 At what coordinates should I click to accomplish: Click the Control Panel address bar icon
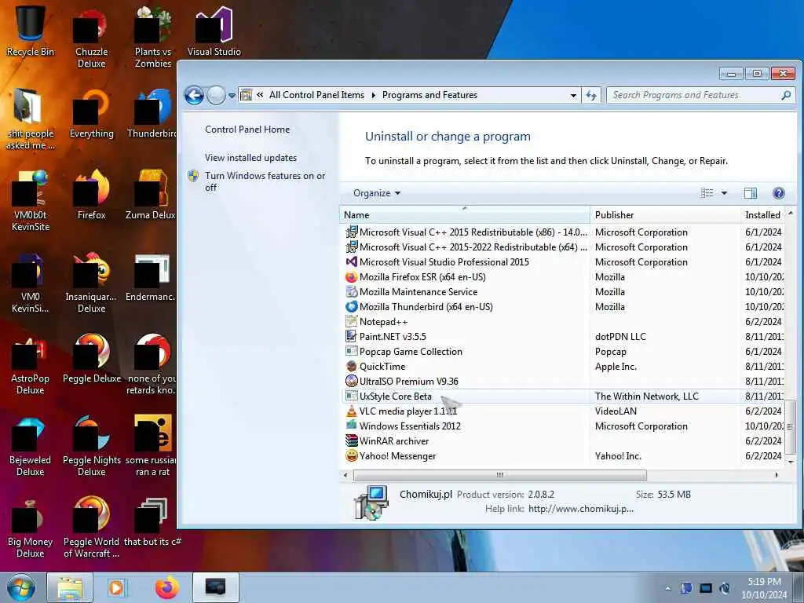(x=246, y=95)
